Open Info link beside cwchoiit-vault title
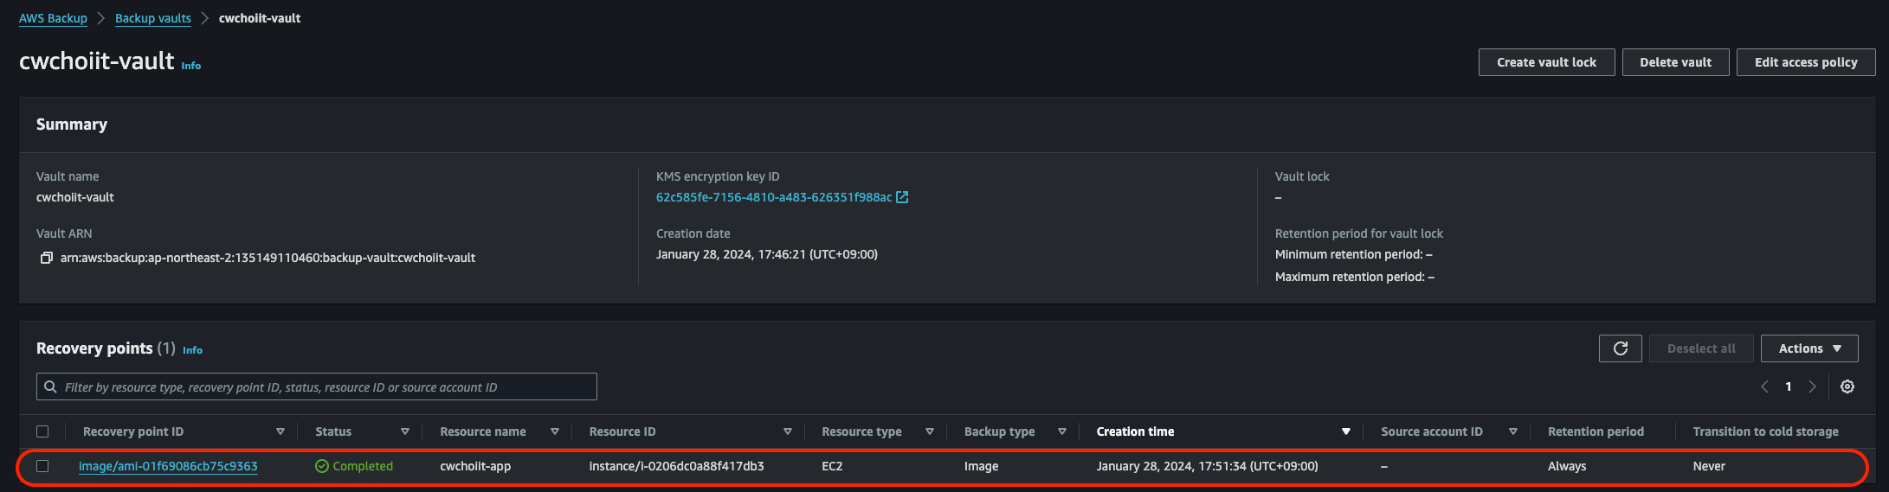Viewport: 1889px width, 492px height. 191,66
